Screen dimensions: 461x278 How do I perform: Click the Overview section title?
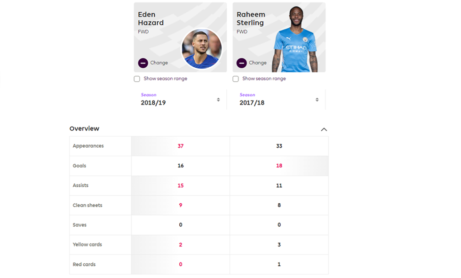(x=84, y=128)
